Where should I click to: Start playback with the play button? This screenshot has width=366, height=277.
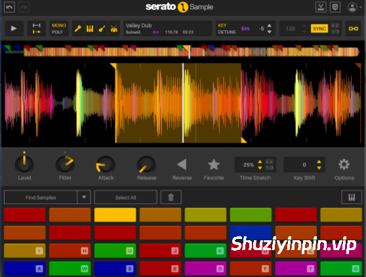(14, 28)
